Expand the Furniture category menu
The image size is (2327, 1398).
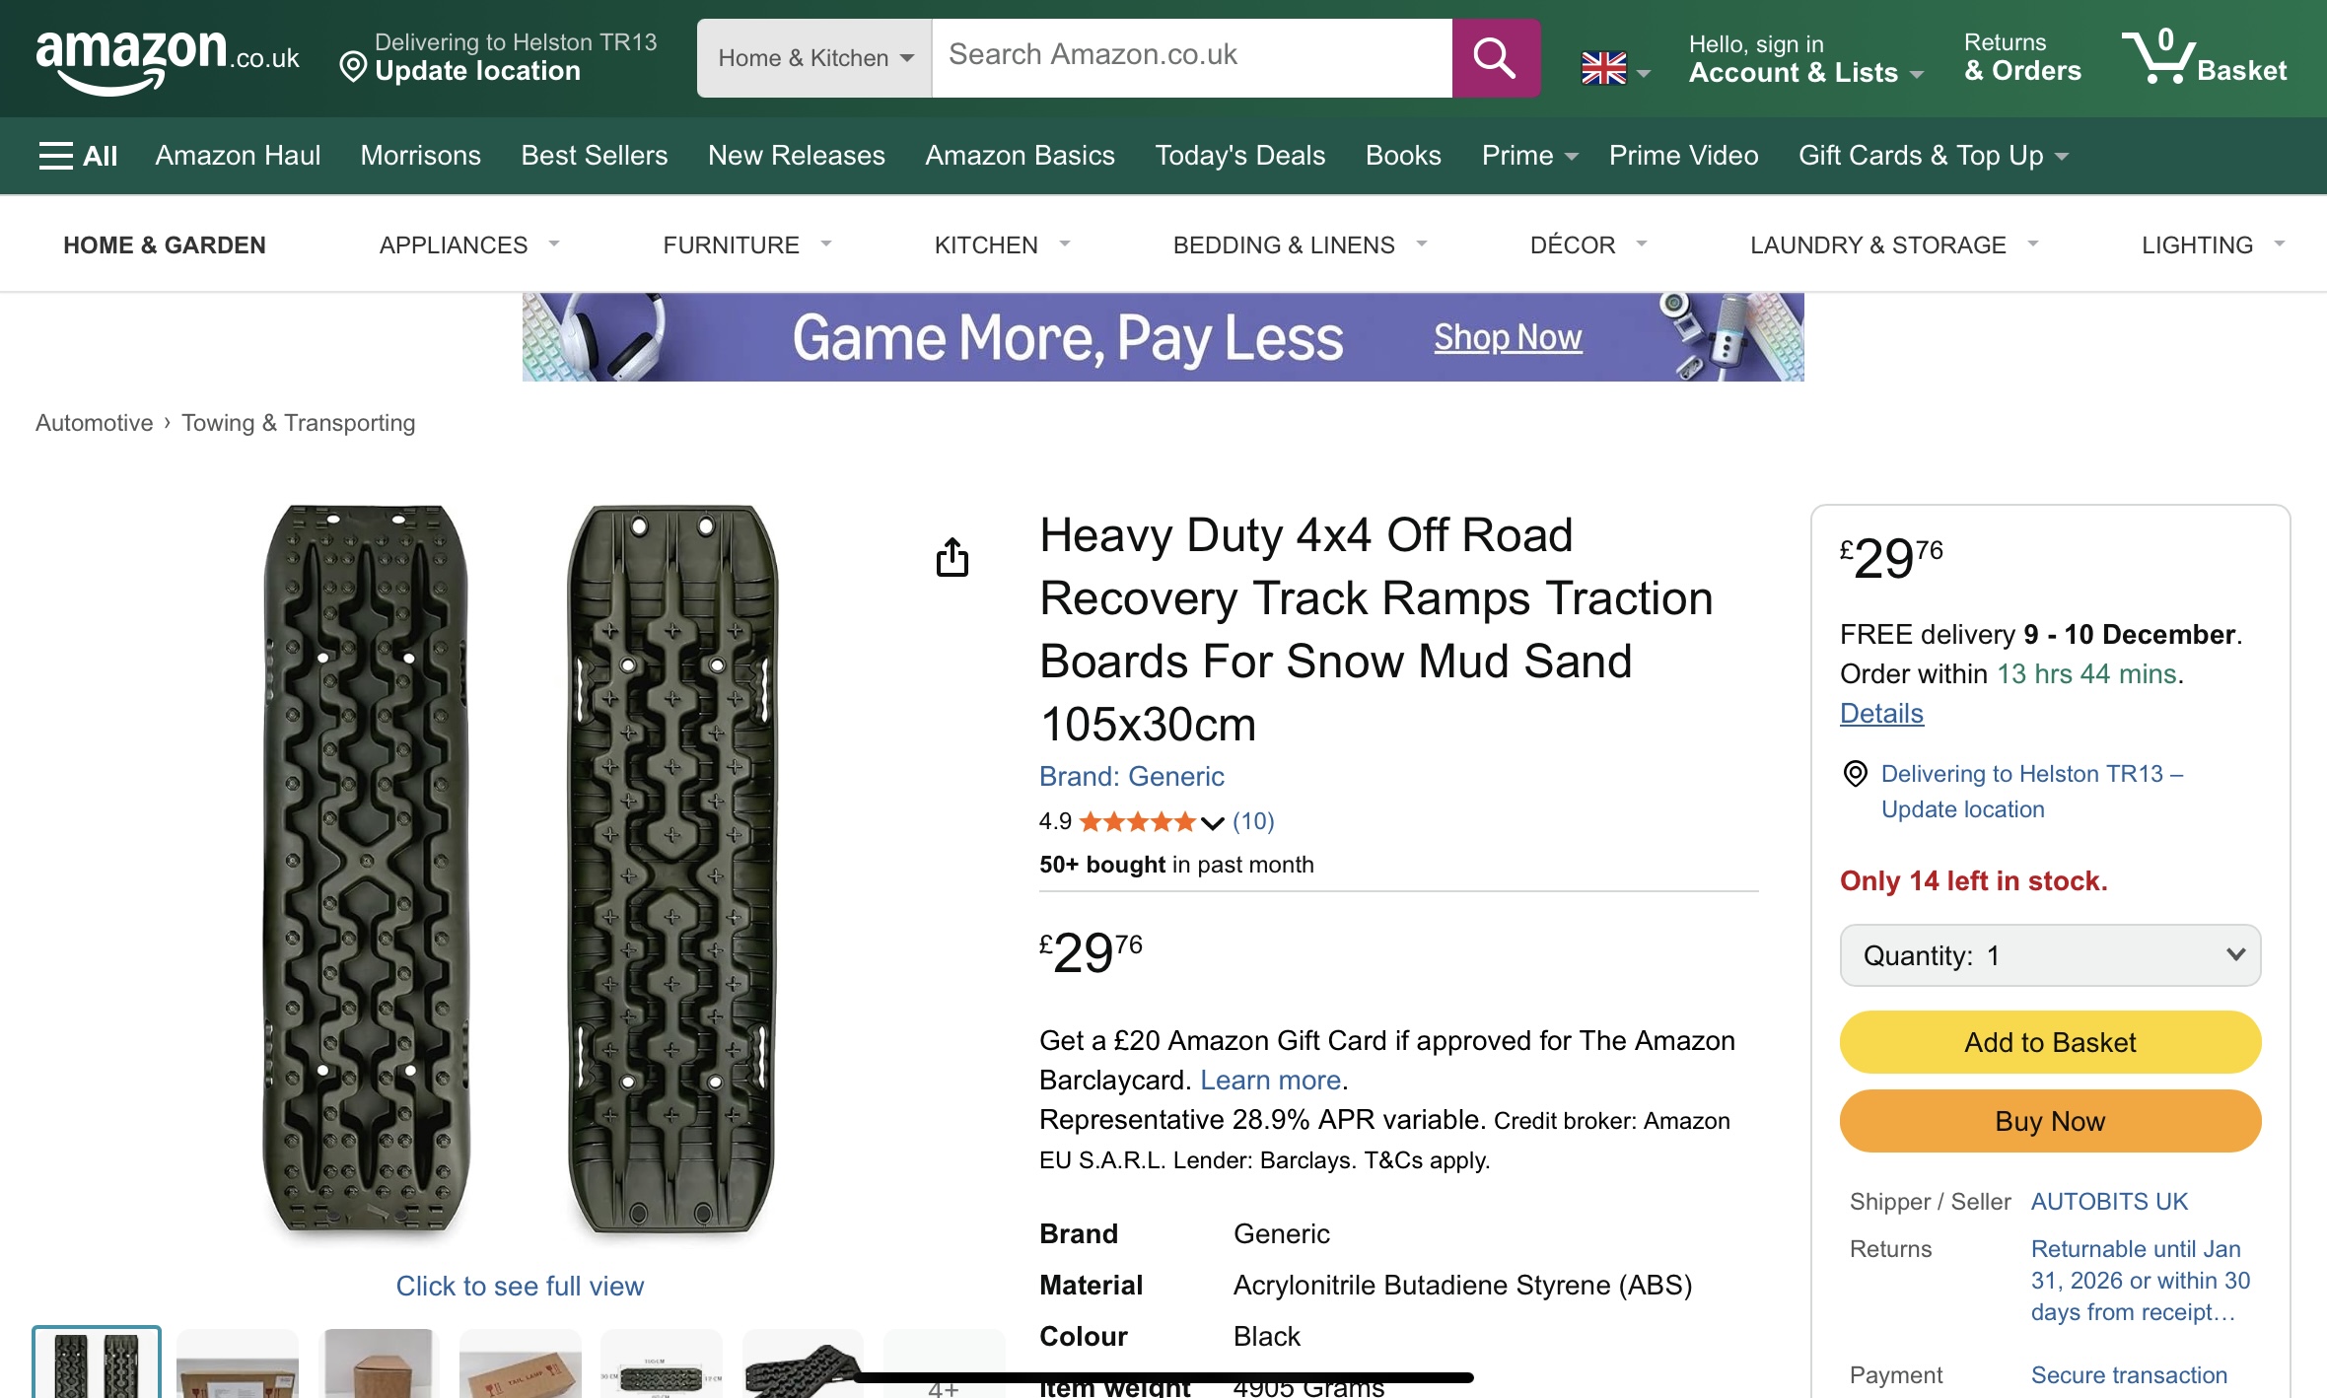coord(746,245)
